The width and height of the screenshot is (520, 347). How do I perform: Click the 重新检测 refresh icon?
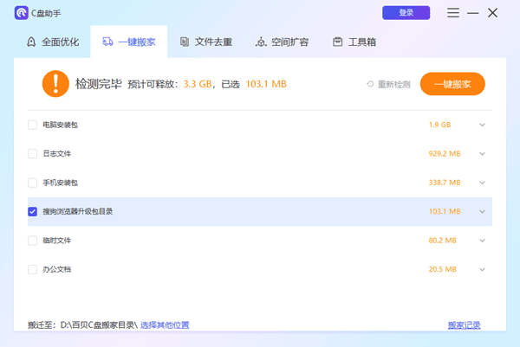point(370,85)
